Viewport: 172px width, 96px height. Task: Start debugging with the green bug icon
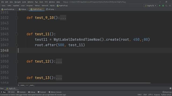click(x=163, y=6)
